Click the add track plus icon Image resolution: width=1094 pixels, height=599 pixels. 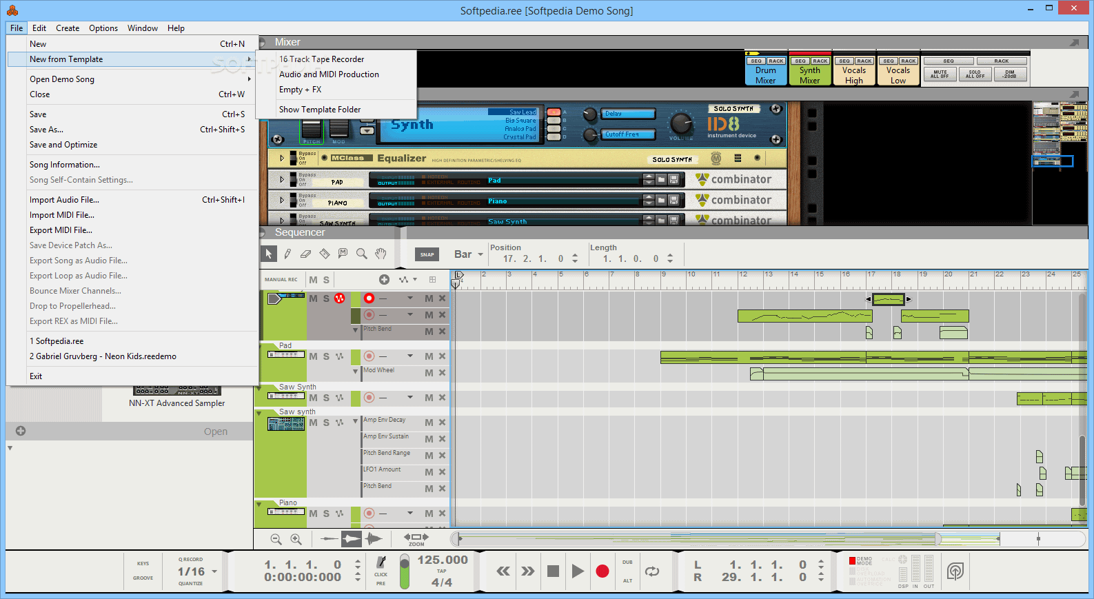(x=384, y=279)
